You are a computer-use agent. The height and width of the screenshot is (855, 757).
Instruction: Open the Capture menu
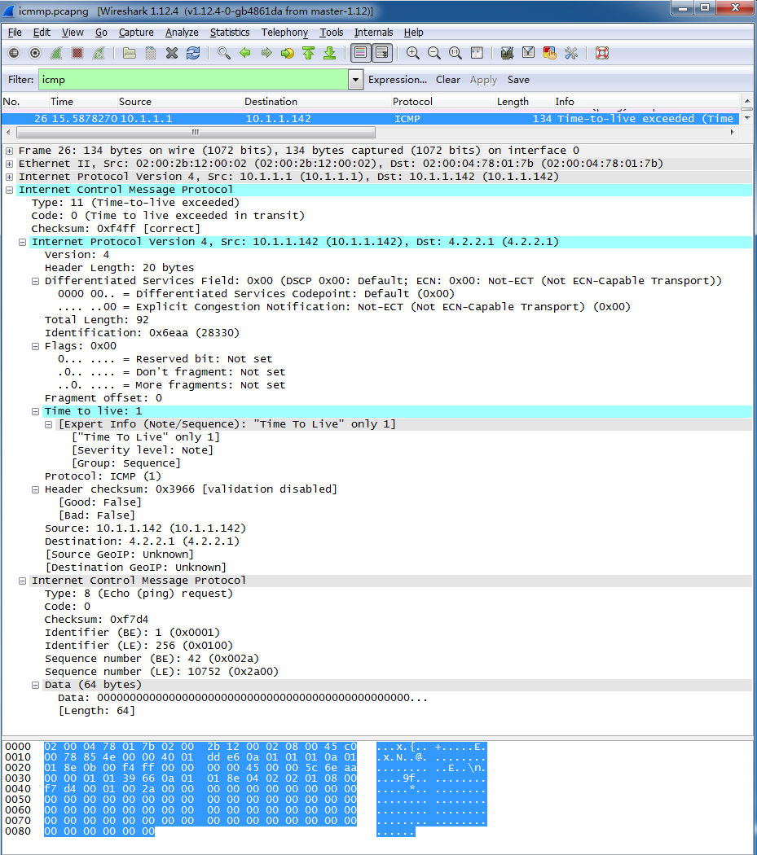tap(136, 33)
